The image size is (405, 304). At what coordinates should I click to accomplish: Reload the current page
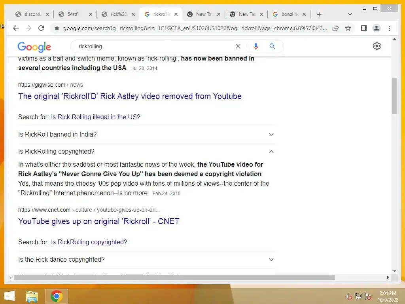41,28
